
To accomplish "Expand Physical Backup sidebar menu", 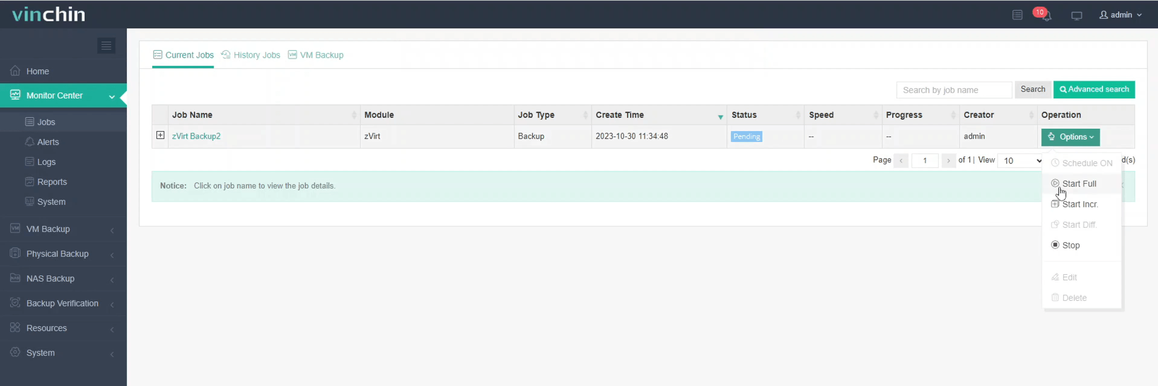I will pos(63,254).
